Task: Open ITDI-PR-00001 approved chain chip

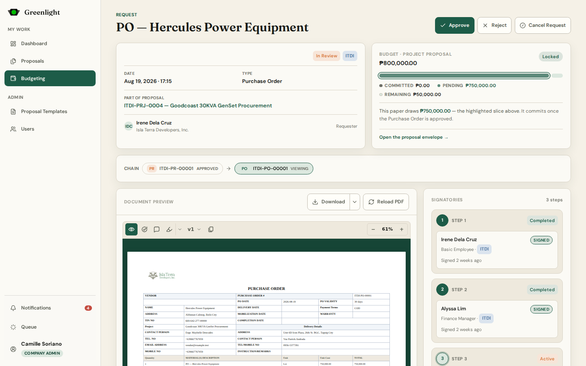Action: point(182,168)
